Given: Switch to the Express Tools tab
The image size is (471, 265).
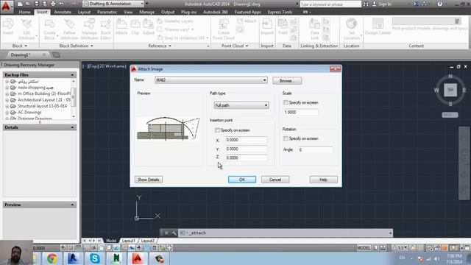Looking at the screenshot, I should 280,12.
